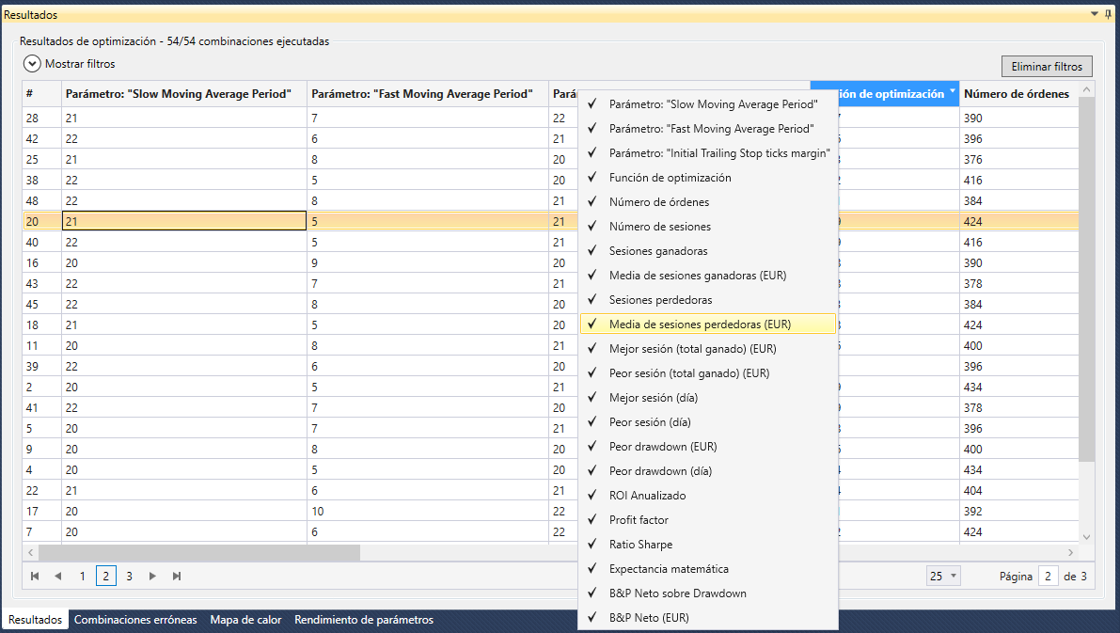Open the page size dropdown showing 25
The height and width of the screenshot is (633, 1120).
pyautogui.click(x=941, y=576)
